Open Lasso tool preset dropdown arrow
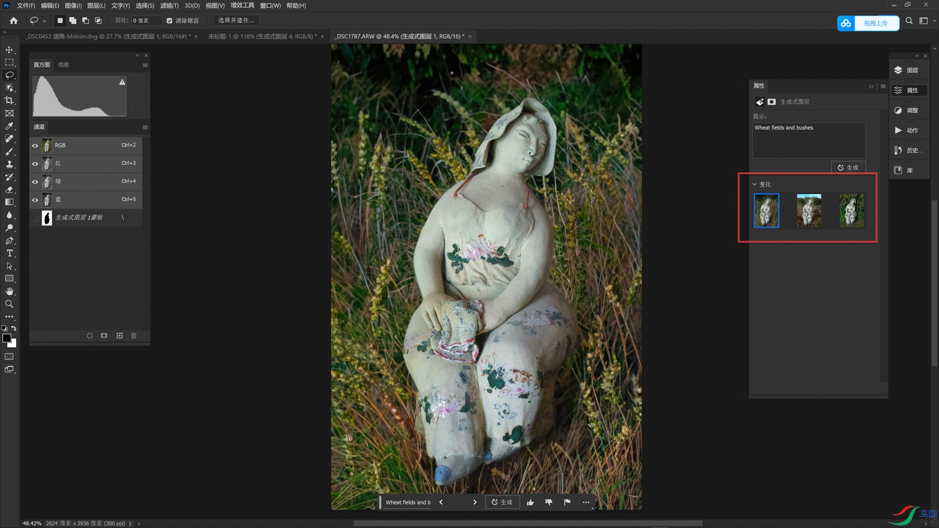This screenshot has width=939, height=528. pos(45,21)
